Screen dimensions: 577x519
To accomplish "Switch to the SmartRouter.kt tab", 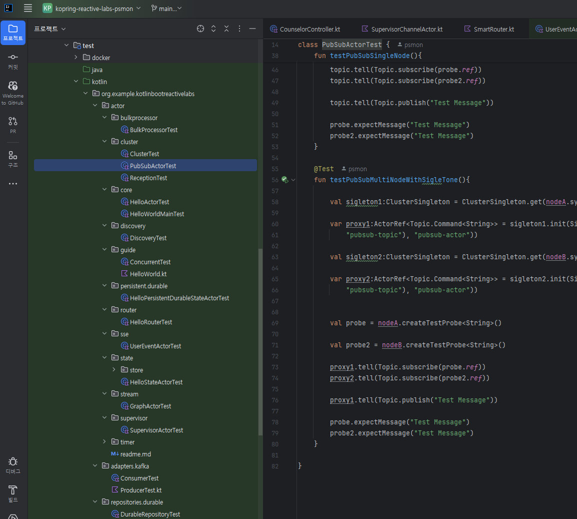I will click(489, 29).
